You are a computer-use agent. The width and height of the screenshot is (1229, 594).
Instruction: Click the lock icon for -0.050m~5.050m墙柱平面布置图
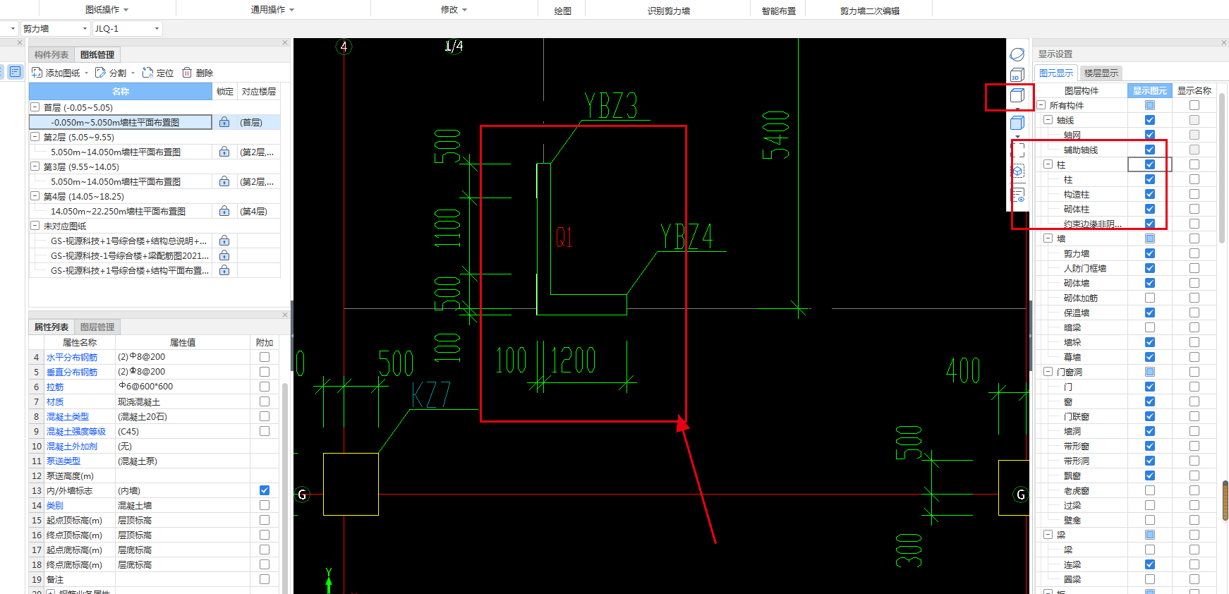pos(224,122)
